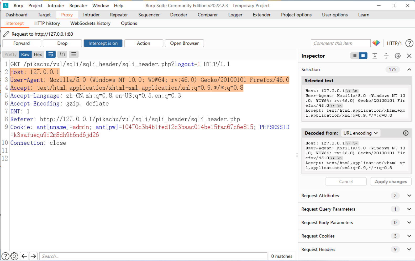Switch to Decoder tab

click(x=178, y=15)
